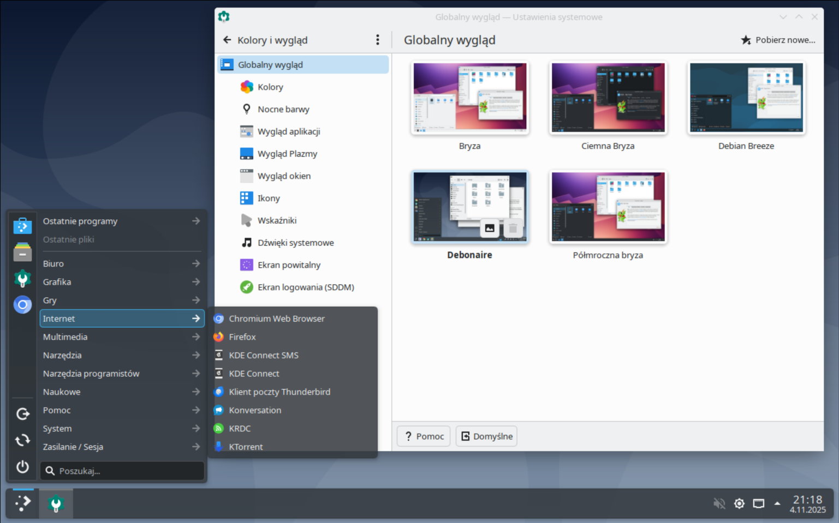
Task: Click Pobierz nowe... button
Action: coord(778,40)
